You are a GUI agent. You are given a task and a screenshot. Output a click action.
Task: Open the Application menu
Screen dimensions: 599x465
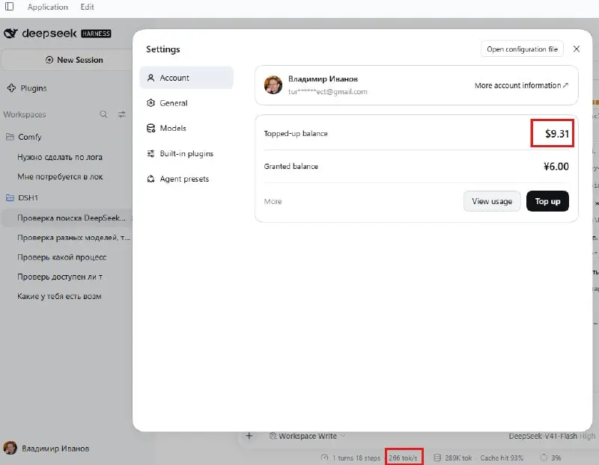click(x=48, y=7)
